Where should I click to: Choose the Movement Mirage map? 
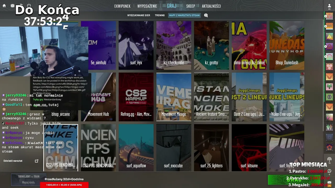[x=174, y=97]
